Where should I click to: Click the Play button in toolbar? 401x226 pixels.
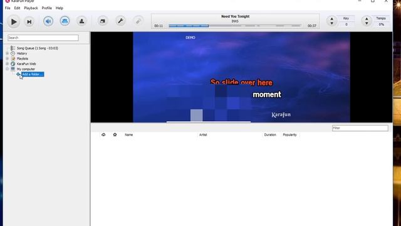(x=14, y=21)
